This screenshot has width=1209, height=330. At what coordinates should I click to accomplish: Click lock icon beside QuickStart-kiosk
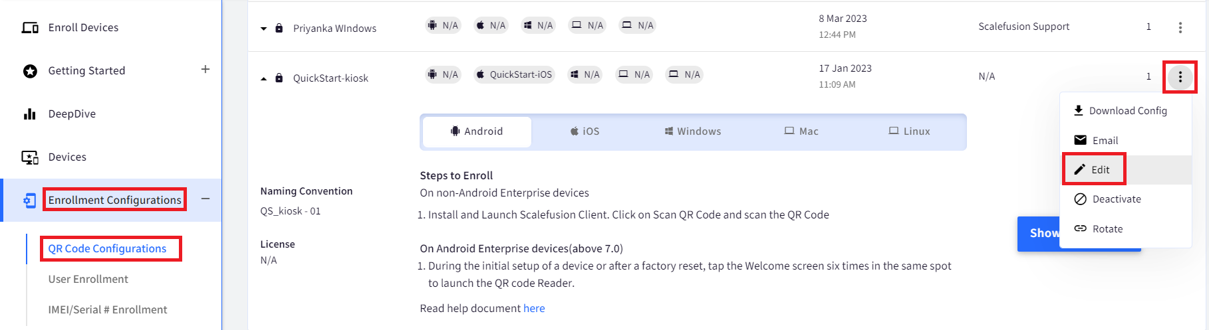(x=279, y=78)
